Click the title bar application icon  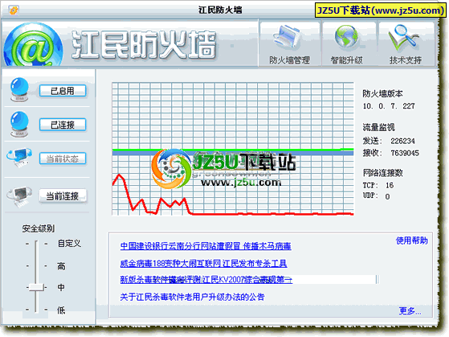point(14,10)
